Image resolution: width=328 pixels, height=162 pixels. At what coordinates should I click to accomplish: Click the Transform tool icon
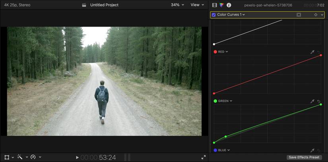tap(7, 157)
